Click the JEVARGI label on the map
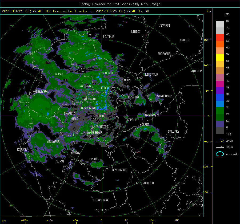Viewport: 240px width, 224px height. [165, 26]
